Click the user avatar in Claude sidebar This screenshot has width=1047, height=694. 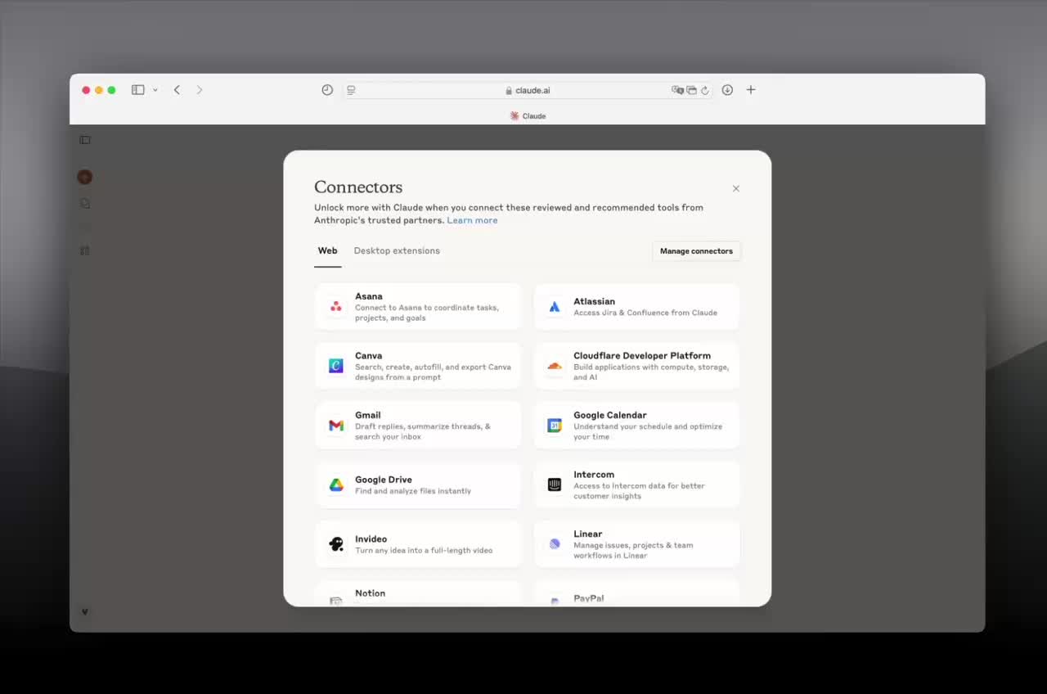[85, 177]
